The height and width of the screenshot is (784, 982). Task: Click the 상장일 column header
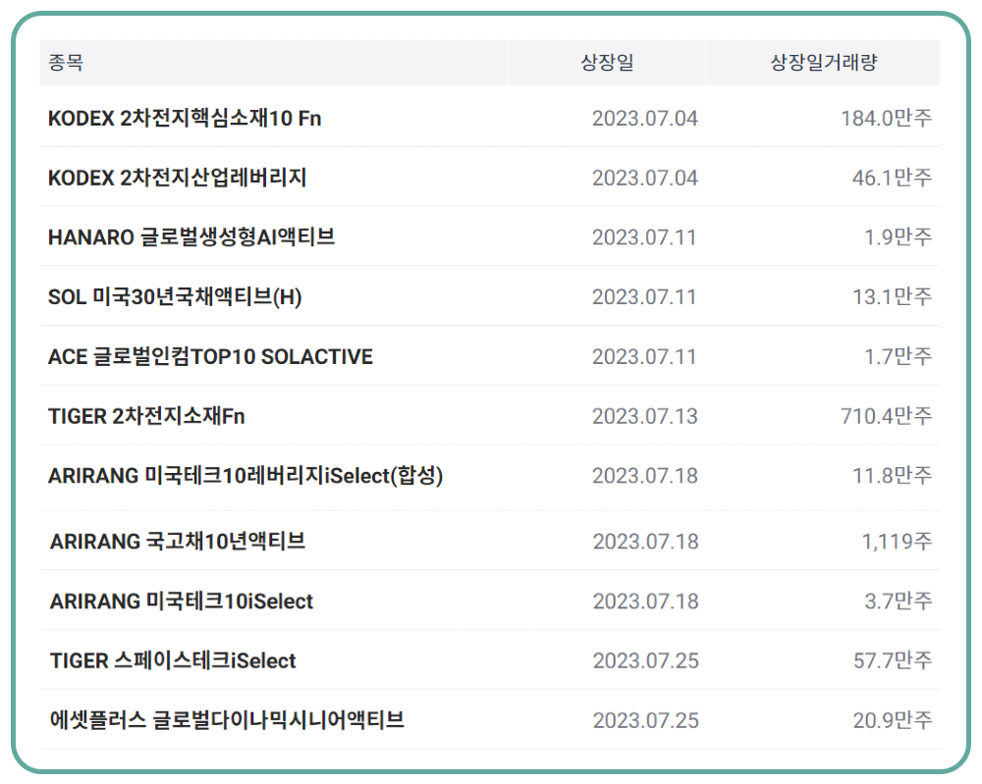click(x=607, y=63)
